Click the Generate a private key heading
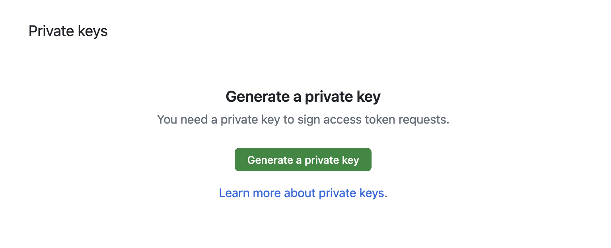 (303, 96)
